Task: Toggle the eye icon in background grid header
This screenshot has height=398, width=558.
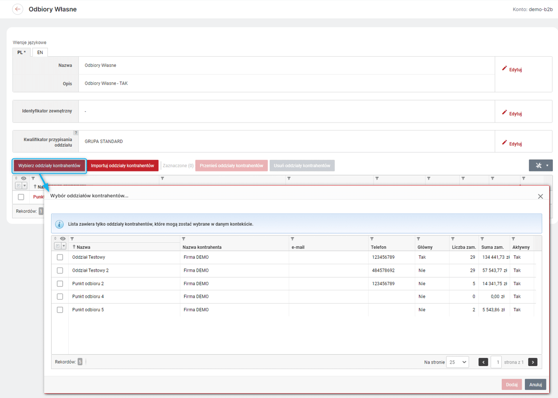Action: pyautogui.click(x=24, y=178)
